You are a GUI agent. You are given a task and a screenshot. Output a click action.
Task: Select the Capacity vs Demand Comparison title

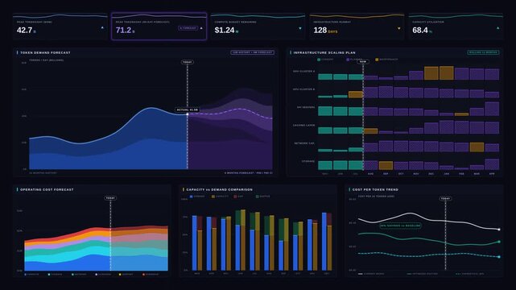[x=220, y=189]
